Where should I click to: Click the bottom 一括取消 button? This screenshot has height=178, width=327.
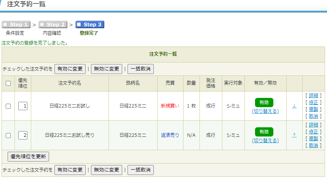[140, 170]
